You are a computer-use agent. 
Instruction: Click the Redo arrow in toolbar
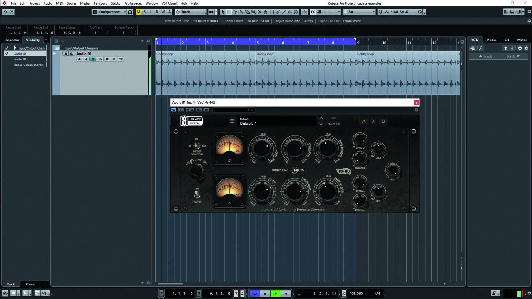[x=11, y=12]
